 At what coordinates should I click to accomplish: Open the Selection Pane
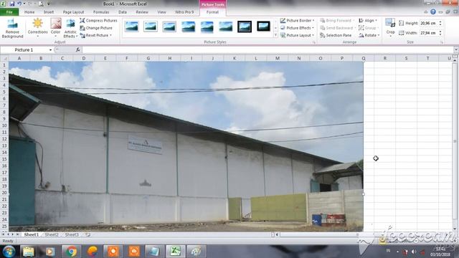[336, 35]
